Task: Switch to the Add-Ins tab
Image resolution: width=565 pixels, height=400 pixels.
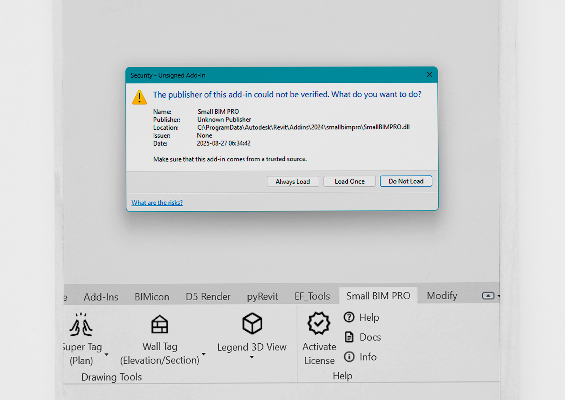Action: point(101,297)
